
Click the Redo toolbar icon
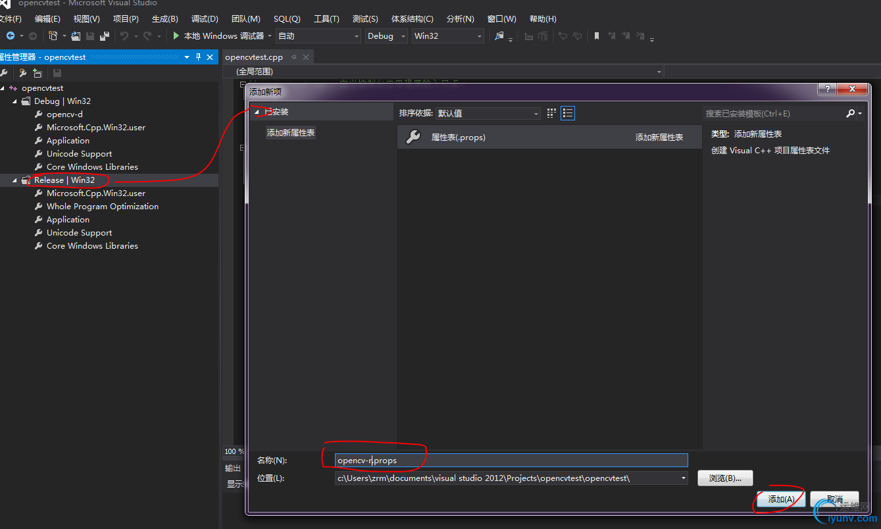pyautogui.click(x=147, y=36)
